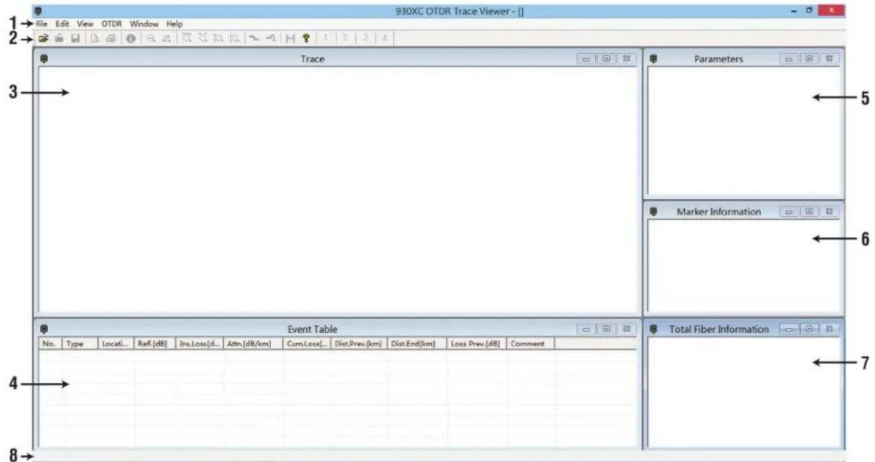Screen dimensions: 875x462
Task: Click the Parameters panel title bar icon
Action: (653, 59)
